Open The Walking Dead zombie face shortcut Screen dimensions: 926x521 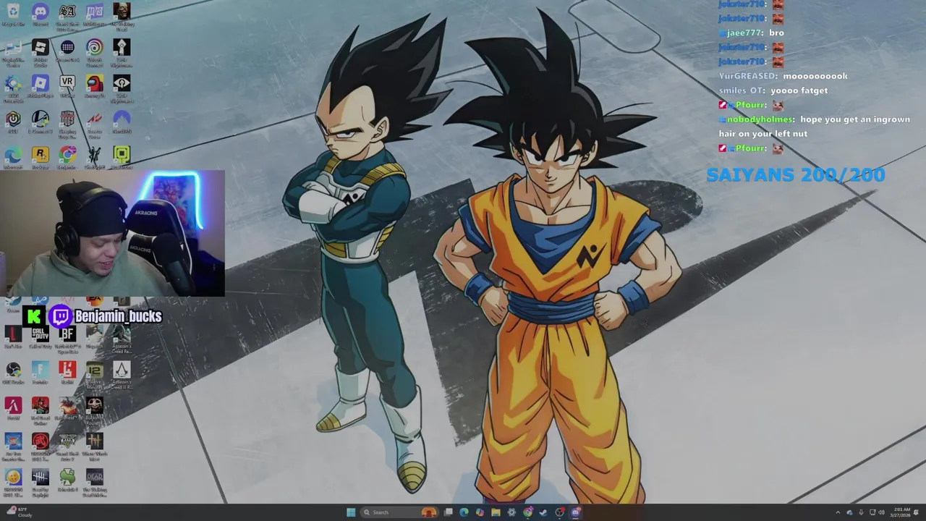click(122, 16)
